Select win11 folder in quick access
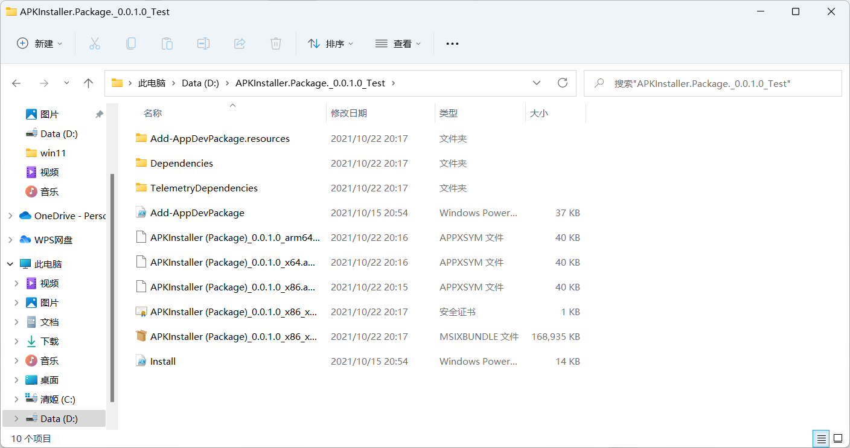 (x=53, y=153)
